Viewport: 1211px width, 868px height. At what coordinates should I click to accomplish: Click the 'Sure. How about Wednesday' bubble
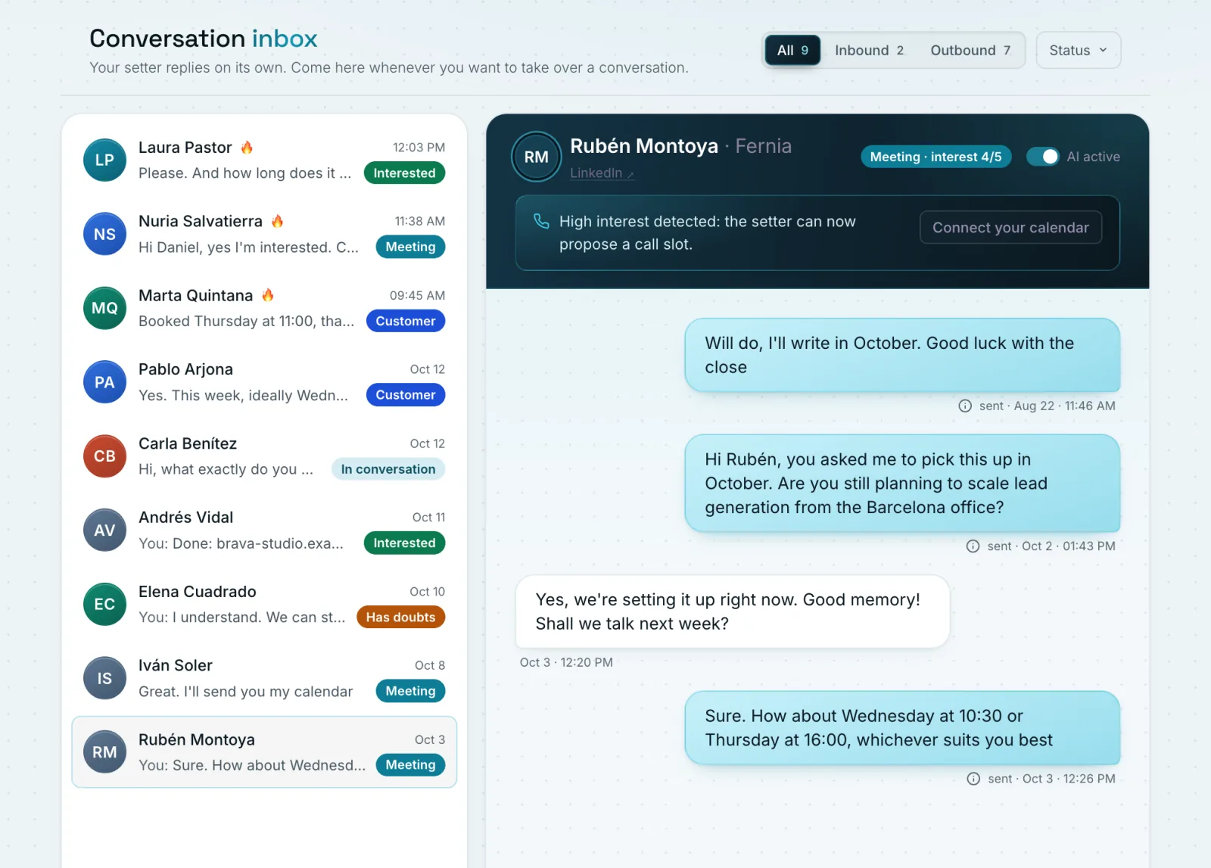coord(902,728)
